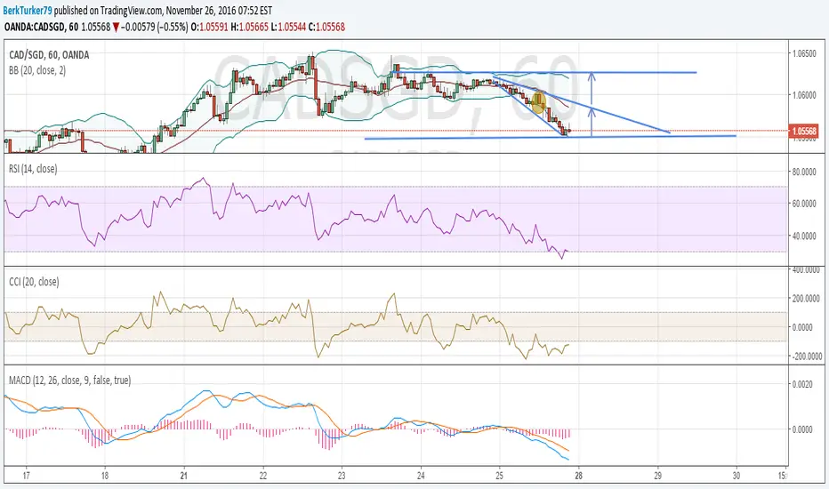Click the date label 18 on time axis
The image size is (829, 489).
105,476
